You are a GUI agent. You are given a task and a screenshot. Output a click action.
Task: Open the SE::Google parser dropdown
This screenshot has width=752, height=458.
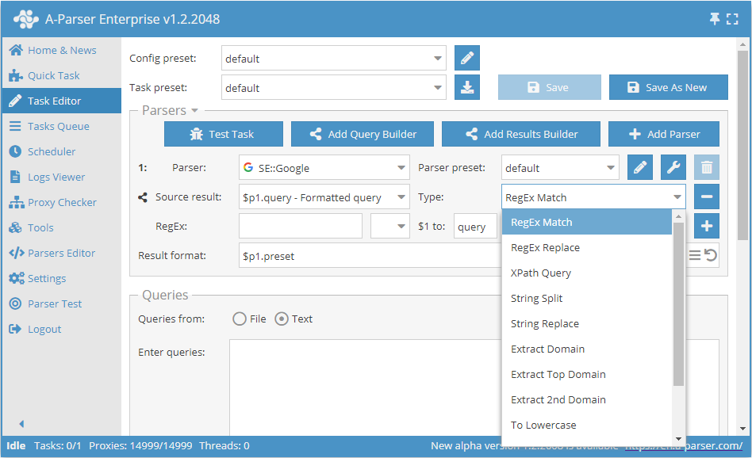324,168
